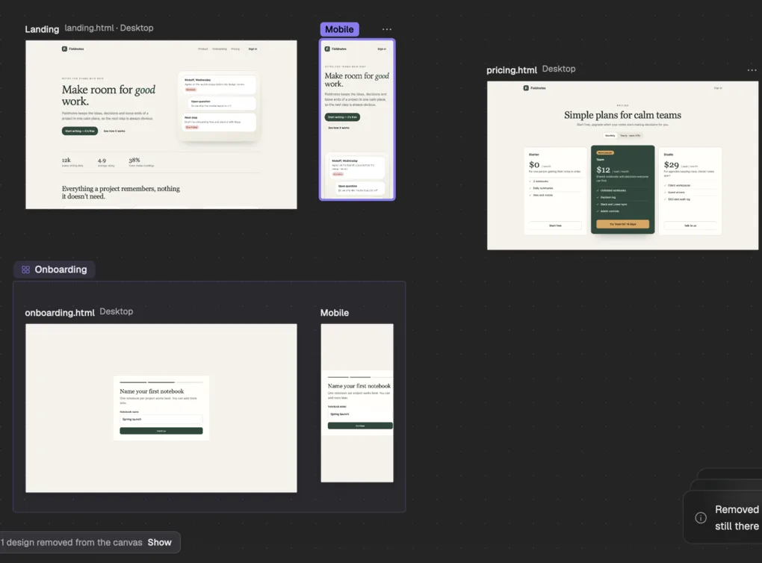Screen dimensions: 762x563
Task: Click the green Start writing button in the Landing desktop frame
Action: (80, 131)
